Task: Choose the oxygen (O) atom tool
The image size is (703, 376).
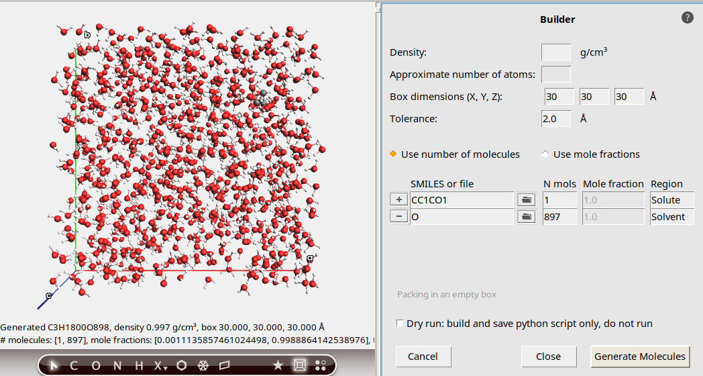Action: (95, 365)
